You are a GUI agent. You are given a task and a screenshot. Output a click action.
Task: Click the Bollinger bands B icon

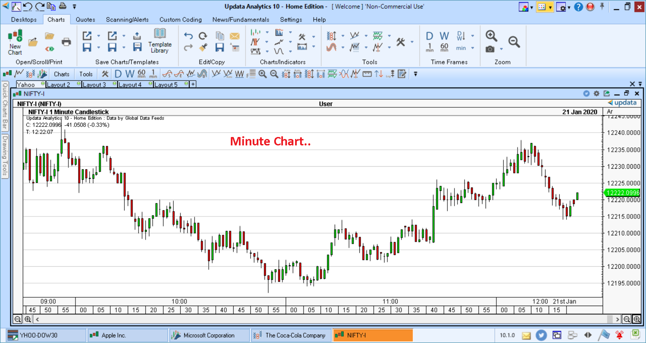point(202,74)
